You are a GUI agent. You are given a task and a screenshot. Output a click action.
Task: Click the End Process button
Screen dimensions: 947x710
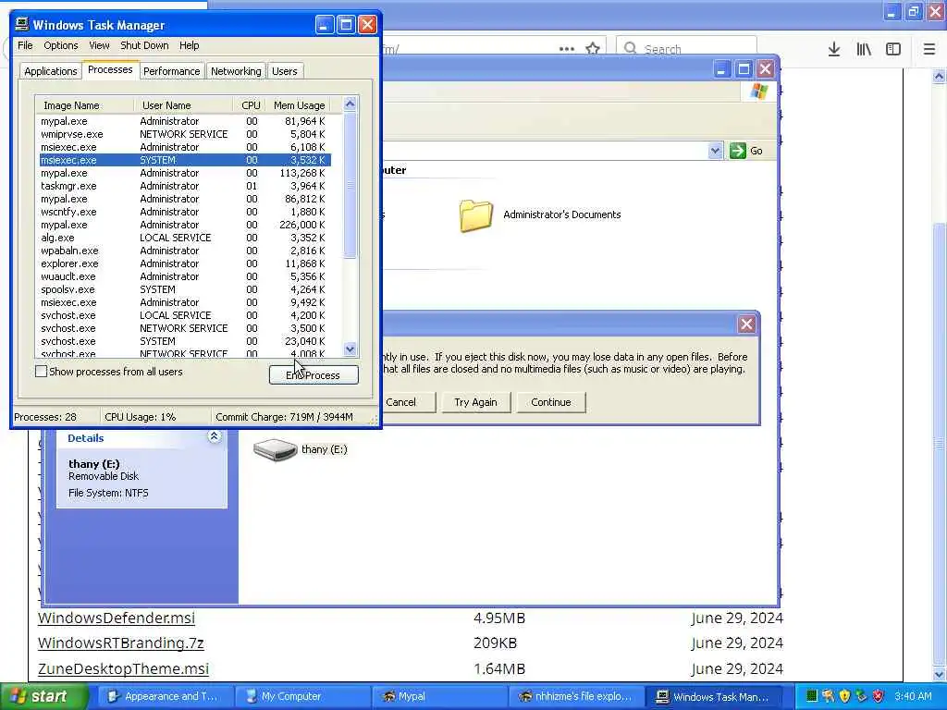tap(314, 375)
